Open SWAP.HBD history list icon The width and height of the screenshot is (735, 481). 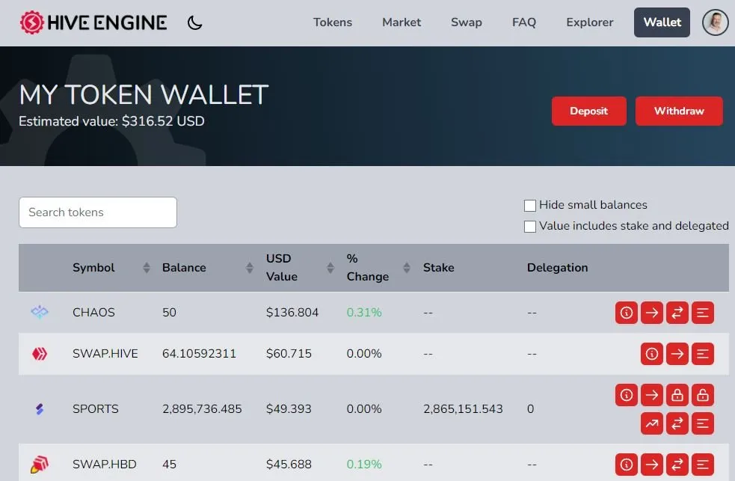click(x=702, y=465)
